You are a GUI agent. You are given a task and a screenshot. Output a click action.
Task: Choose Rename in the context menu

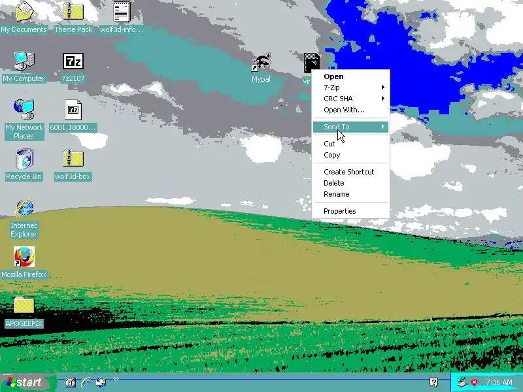point(350,194)
